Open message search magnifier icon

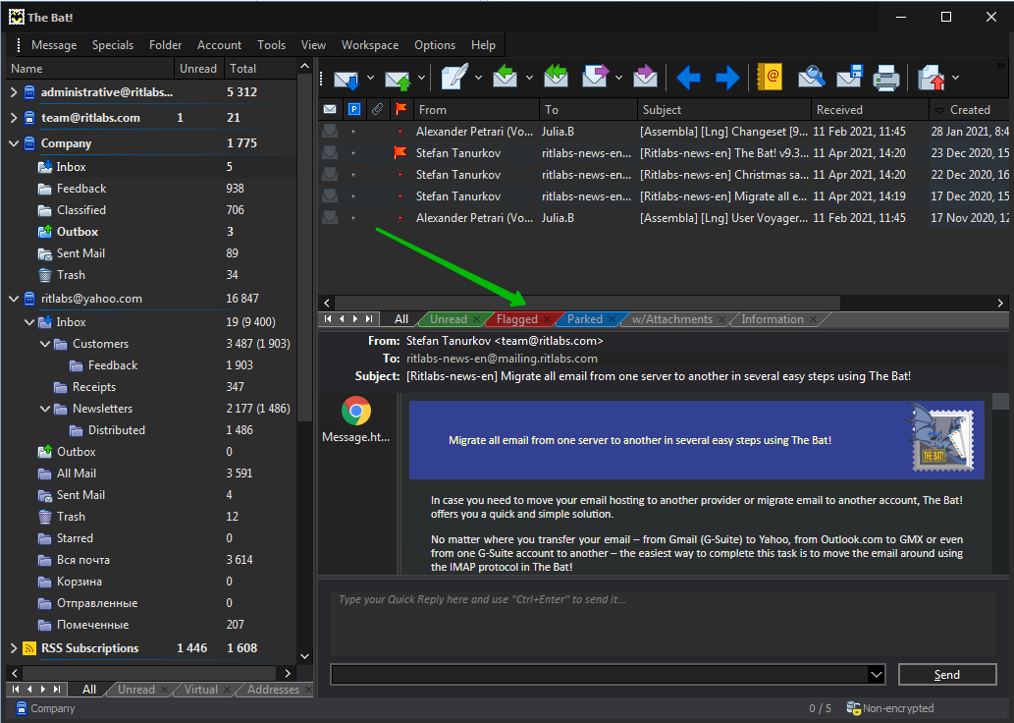point(811,77)
